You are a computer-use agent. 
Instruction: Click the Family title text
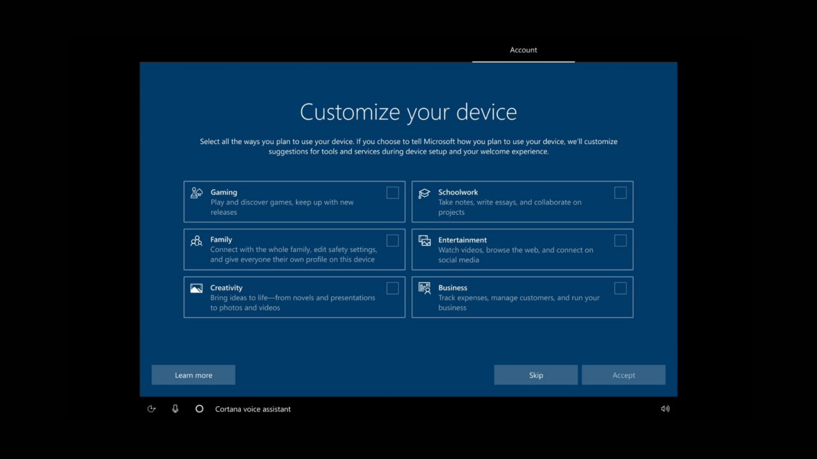[x=221, y=240]
